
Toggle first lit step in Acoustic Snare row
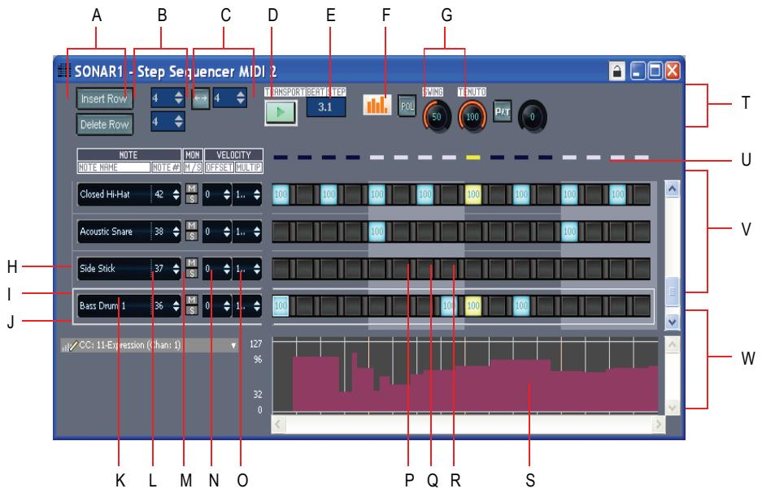tap(377, 231)
